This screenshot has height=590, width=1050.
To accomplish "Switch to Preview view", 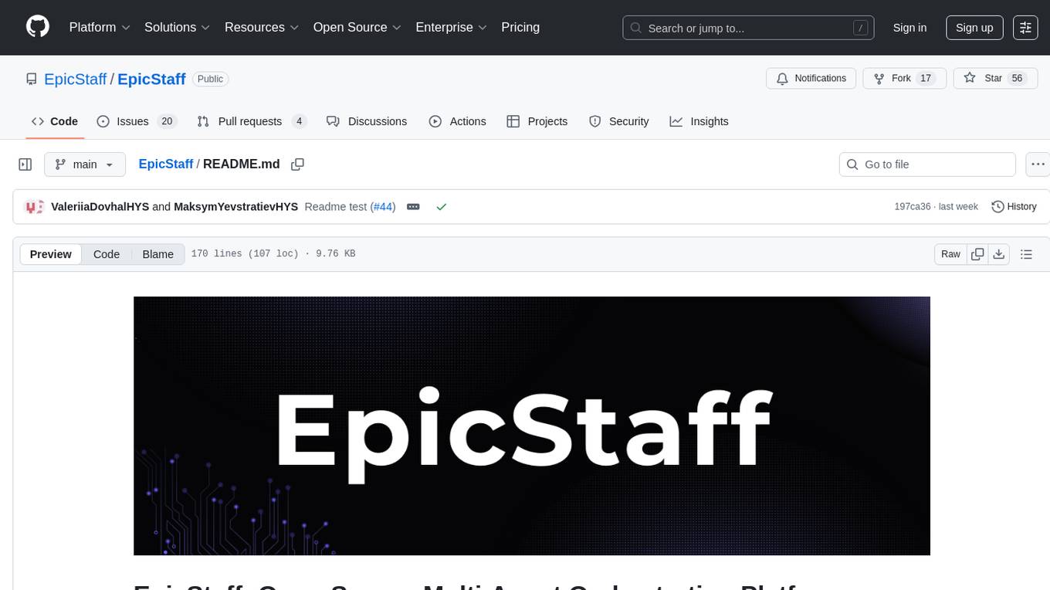I will [x=51, y=254].
